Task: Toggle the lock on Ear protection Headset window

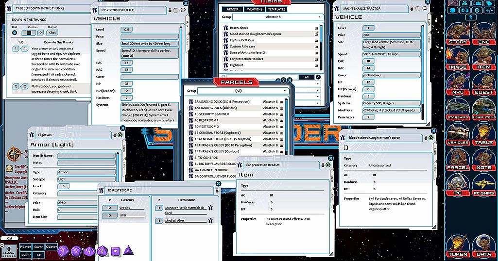Action: (x=323, y=165)
